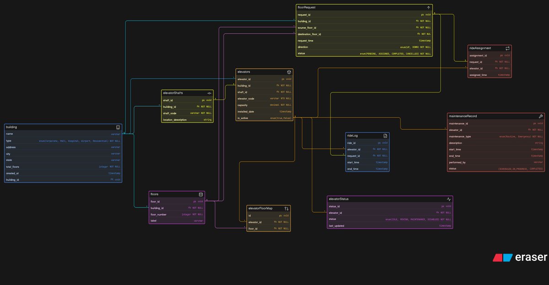The width and height of the screenshot is (549, 285).
Task: Click created_at field in building table
Action: tap(63, 173)
